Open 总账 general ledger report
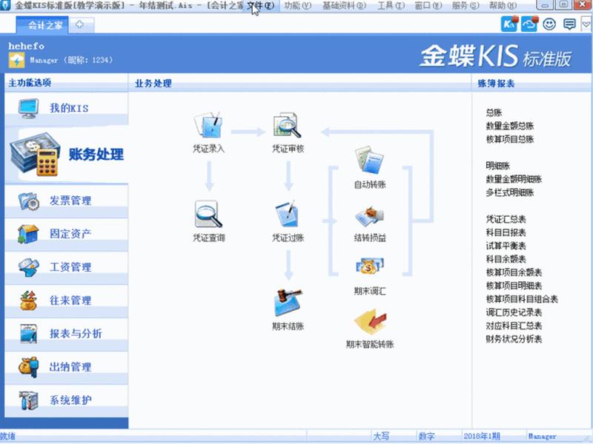The width and height of the screenshot is (593, 444). pos(494,112)
